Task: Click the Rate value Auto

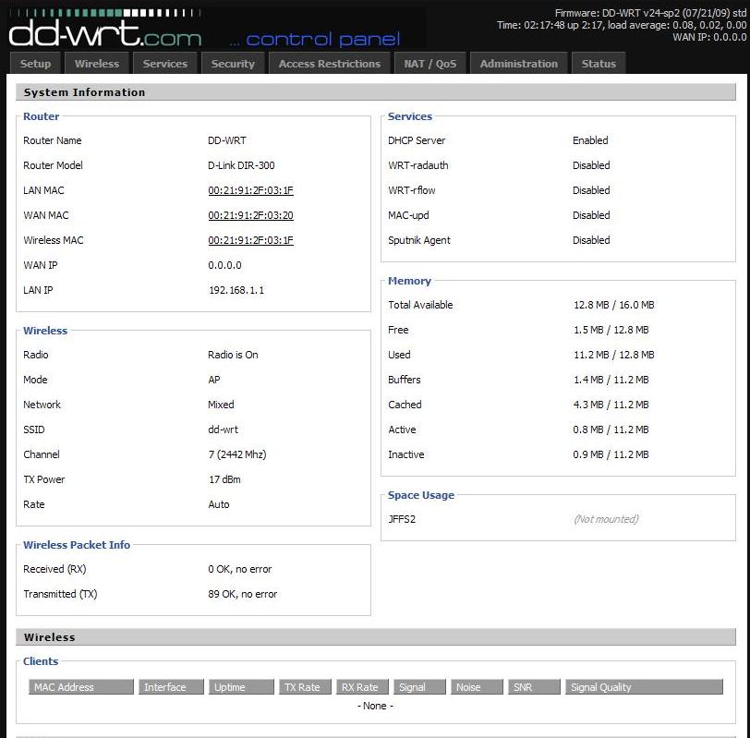Action: point(219,504)
